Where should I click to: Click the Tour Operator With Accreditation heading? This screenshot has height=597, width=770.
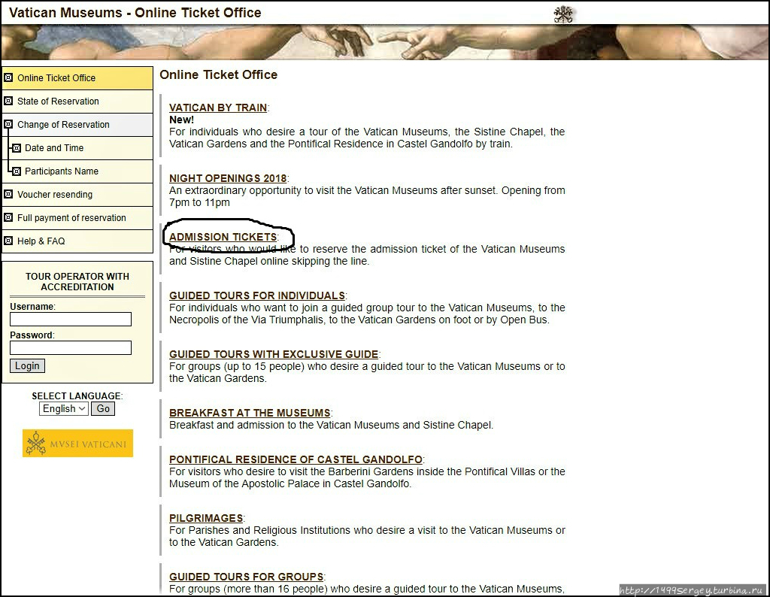[77, 282]
